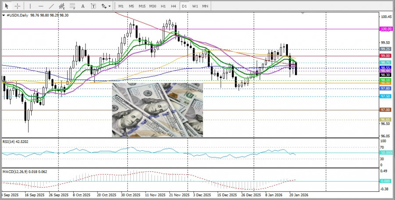Click the green 98.10 price label
Screen dimensions: 395x200
click(x=385, y=80)
